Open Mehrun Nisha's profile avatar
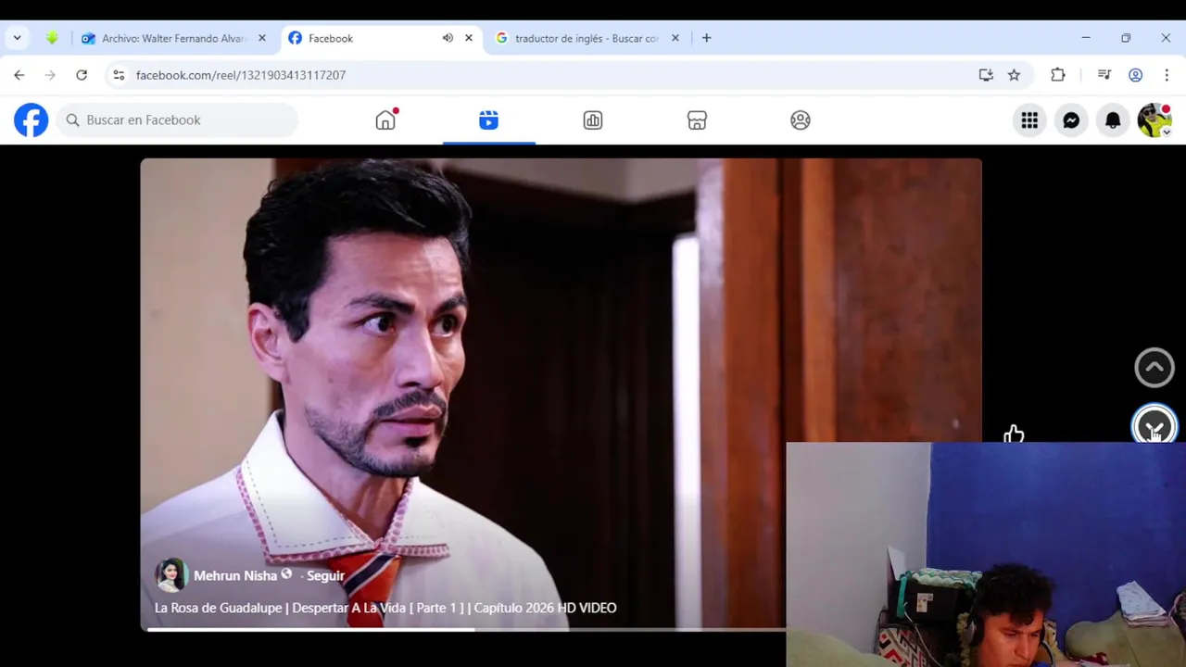 171,575
